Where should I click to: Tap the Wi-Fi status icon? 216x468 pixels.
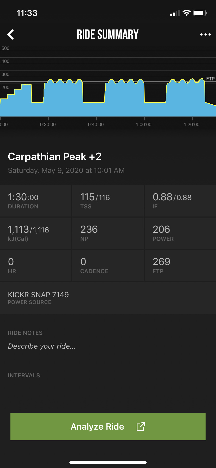pos(187,13)
